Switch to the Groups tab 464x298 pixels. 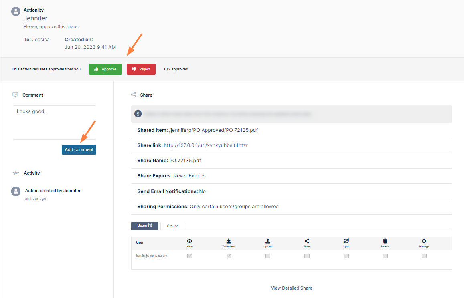pyautogui.click(x=172, y=226)
